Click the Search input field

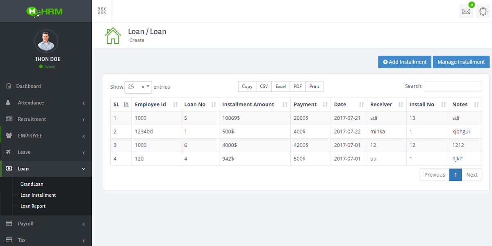click(453, 87)
